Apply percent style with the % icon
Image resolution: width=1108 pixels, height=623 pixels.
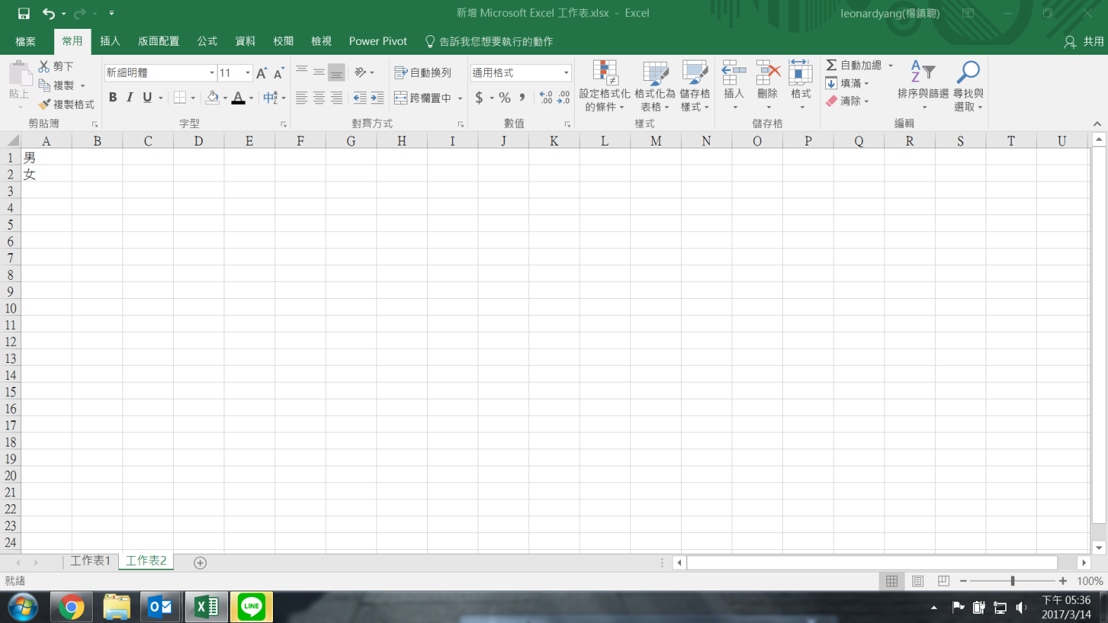[x=504, y=98]
